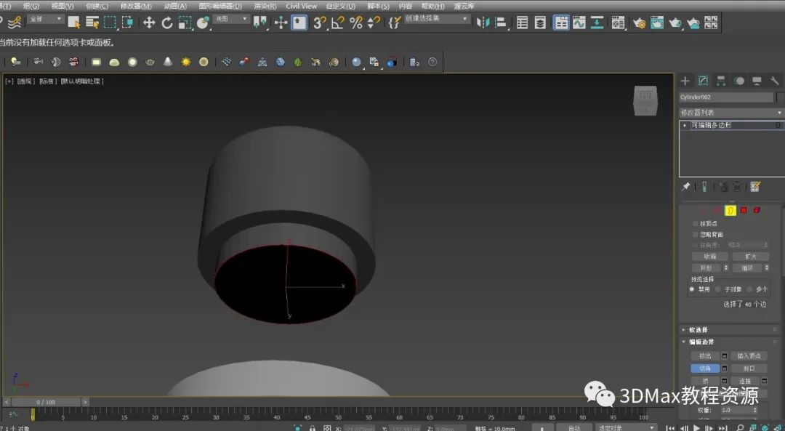Image resolution: width=785 pixels, height=431 pixels.
Task: Switch to the Modify panel tab
Action: click(703, 81)
